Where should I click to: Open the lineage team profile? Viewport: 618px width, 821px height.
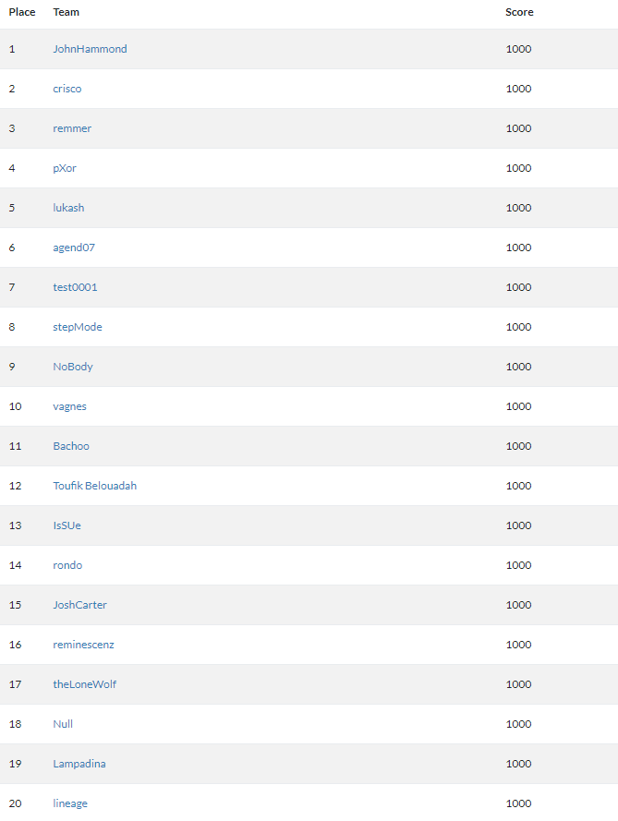(70, 803)
